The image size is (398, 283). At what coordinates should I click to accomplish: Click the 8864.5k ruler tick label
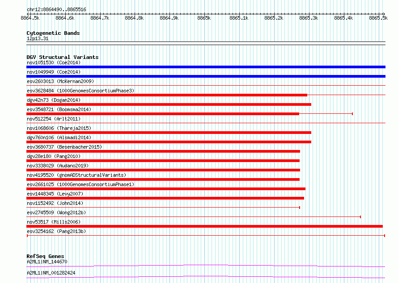click(30, 18)
